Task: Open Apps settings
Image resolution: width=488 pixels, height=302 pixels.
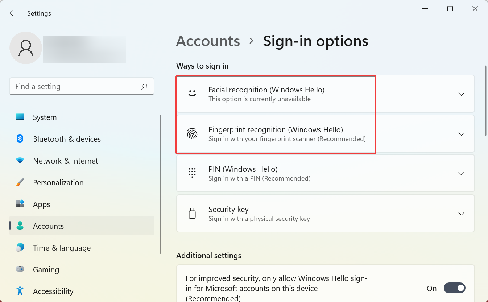Action: 41,204
